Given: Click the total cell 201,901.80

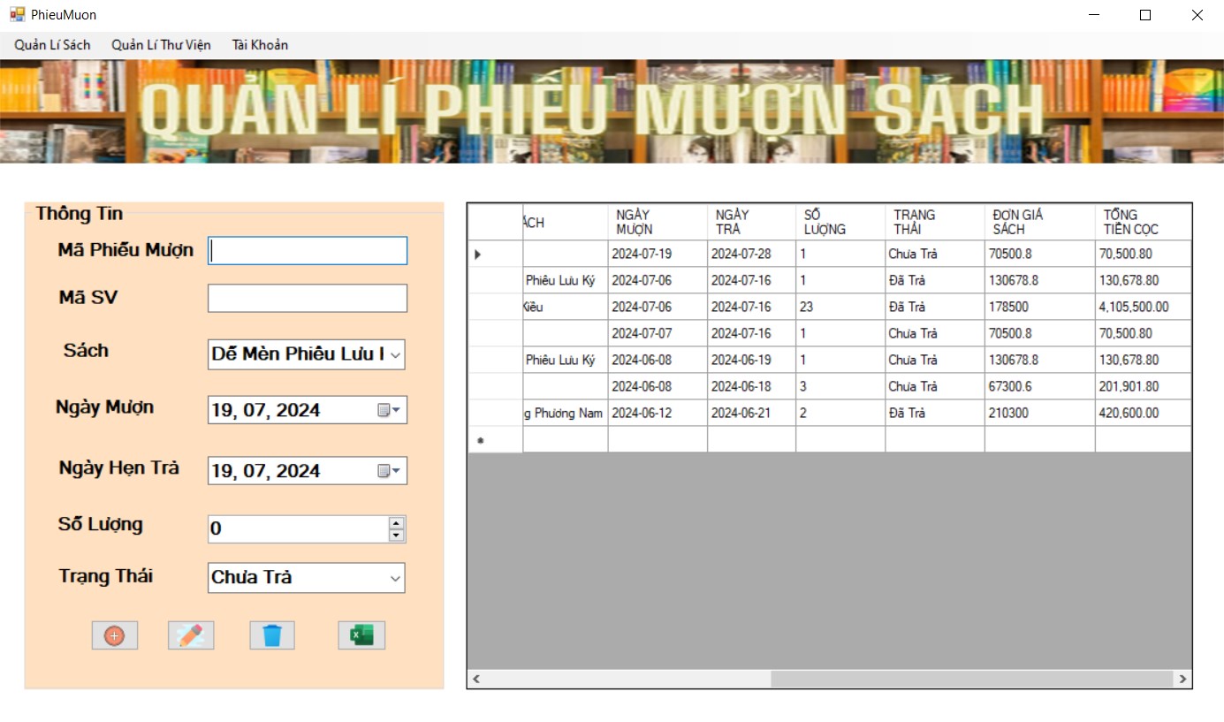Looking at the screenshot, I should (x=1144, y=386).
